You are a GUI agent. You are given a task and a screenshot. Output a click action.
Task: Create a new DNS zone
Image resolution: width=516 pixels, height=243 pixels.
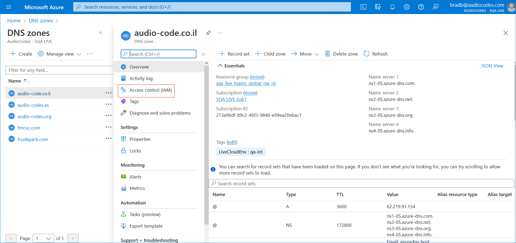tap(21, 54)
